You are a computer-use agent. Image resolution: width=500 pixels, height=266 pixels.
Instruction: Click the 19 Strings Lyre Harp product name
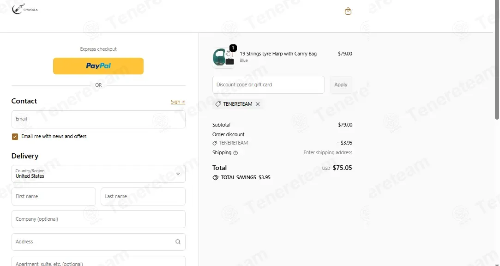tap(278, 54)
